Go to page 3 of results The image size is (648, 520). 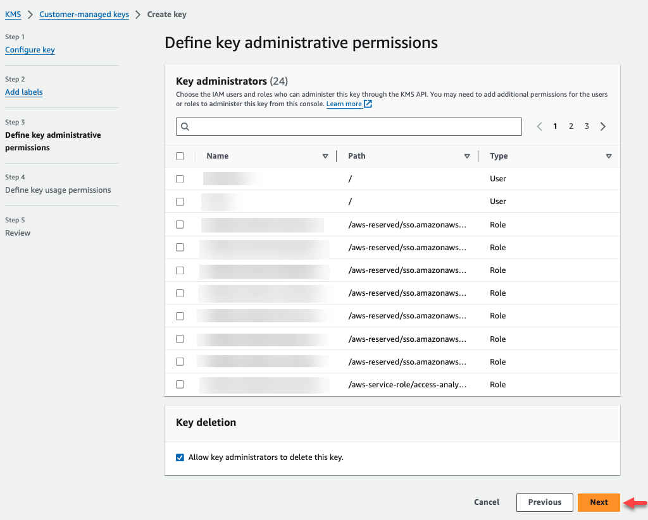tap(587, 126)
